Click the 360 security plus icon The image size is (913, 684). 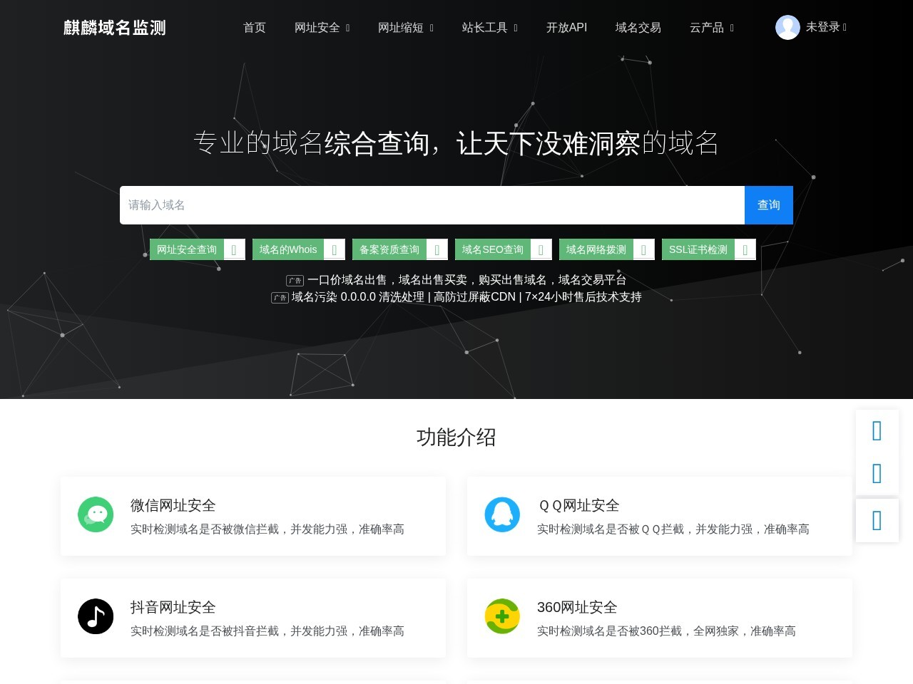tap(502, 616)
